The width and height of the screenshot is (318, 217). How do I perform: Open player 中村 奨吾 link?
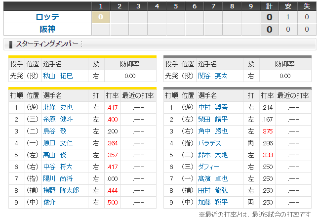click(213, 107)
